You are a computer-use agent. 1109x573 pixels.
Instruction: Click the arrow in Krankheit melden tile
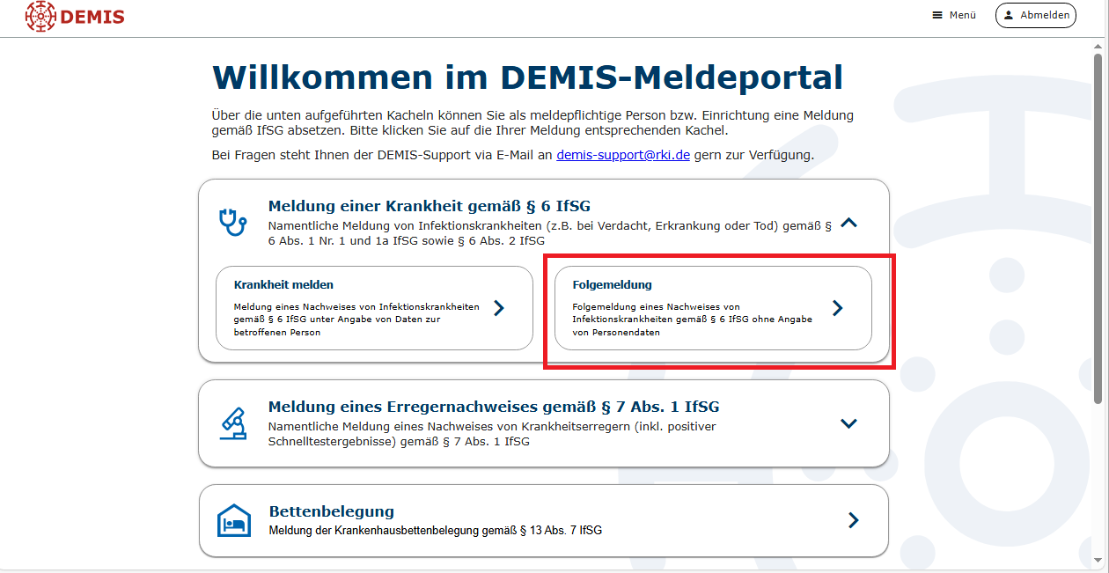499,308
